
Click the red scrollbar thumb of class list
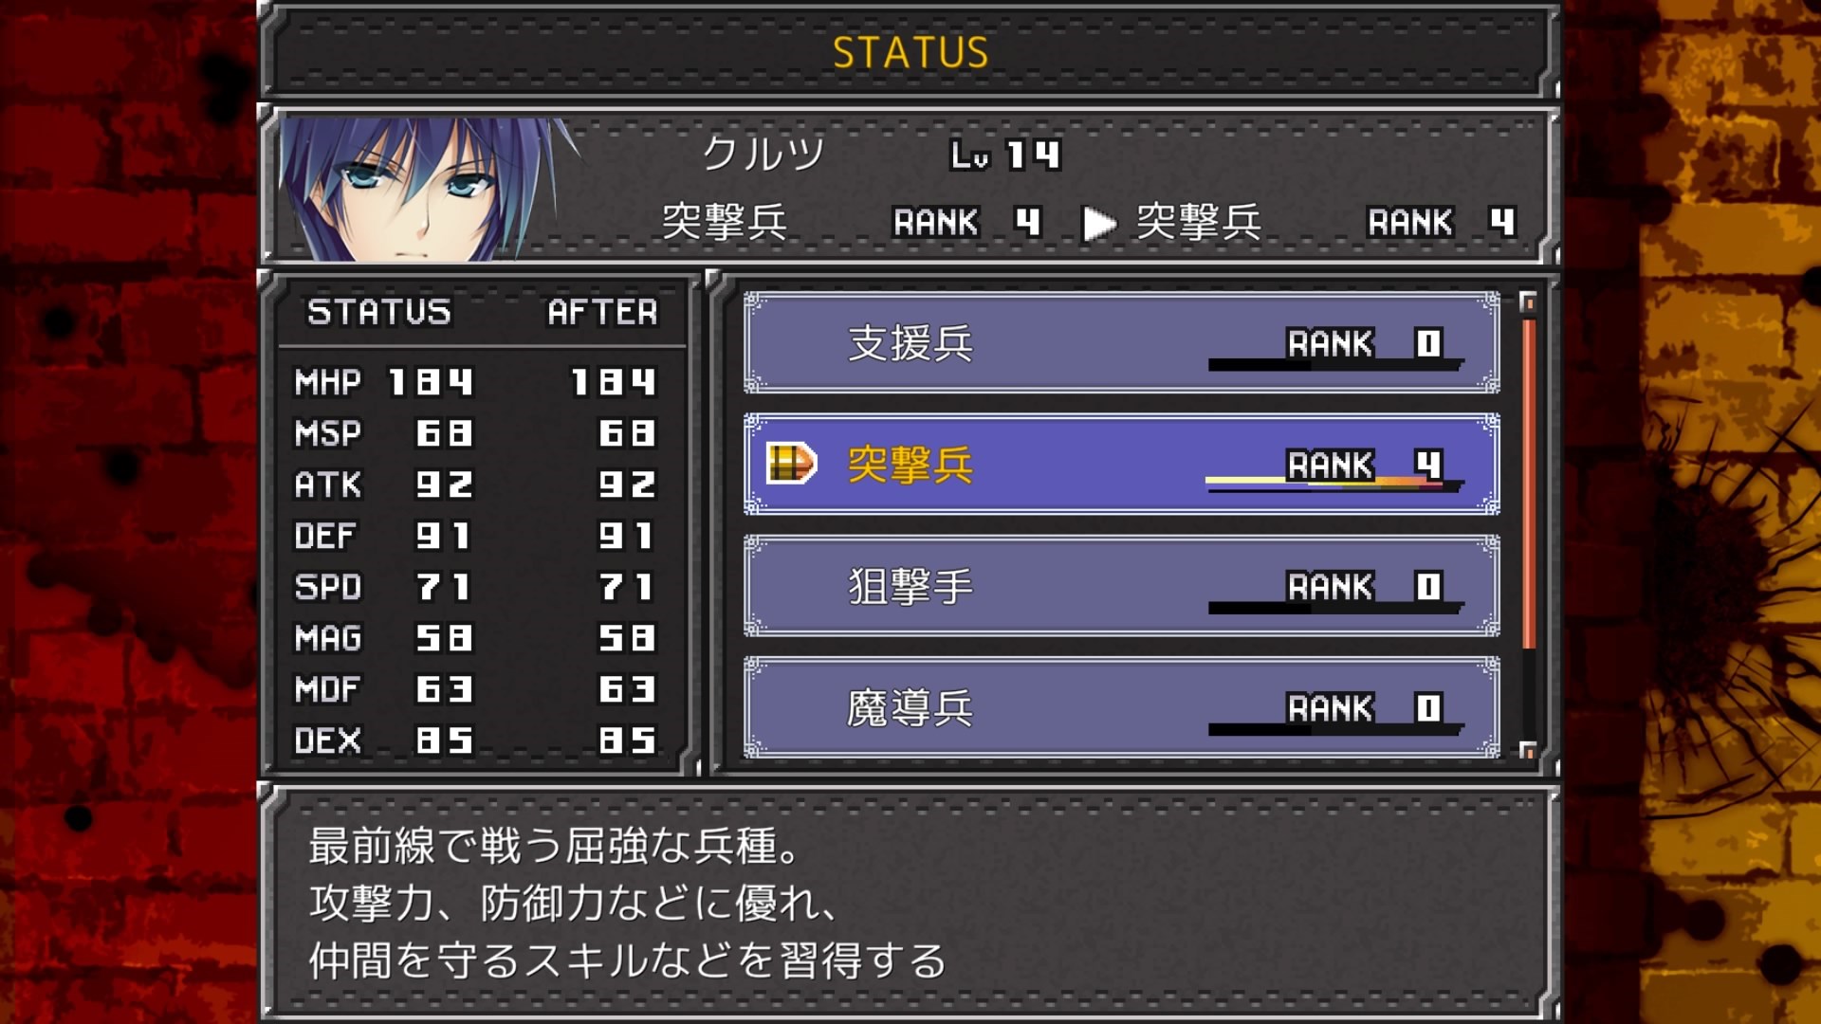1528,485
